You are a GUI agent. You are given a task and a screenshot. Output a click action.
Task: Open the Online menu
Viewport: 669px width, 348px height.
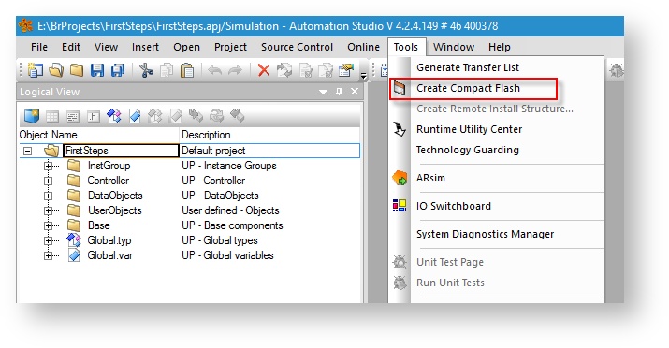pos(364,47)
